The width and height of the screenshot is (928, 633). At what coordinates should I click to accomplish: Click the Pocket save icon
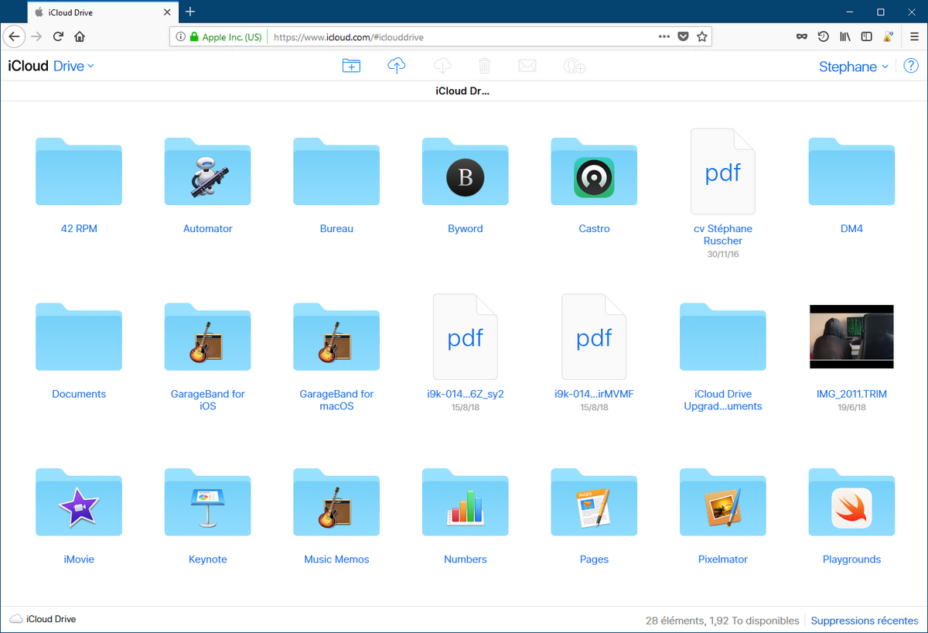coord(684,36)
